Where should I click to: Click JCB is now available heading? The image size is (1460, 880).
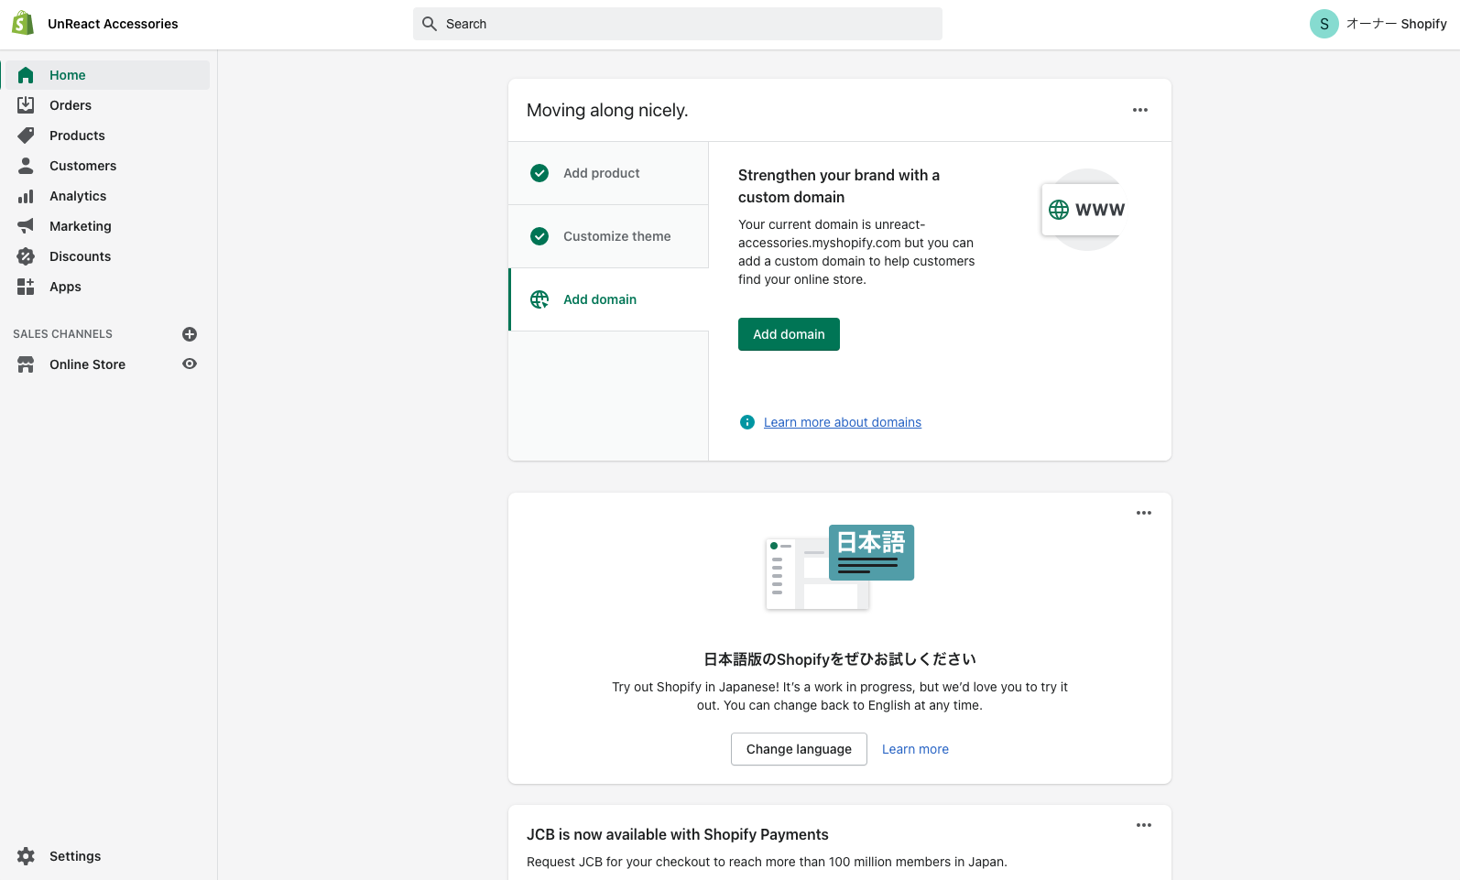pos(678,834)
